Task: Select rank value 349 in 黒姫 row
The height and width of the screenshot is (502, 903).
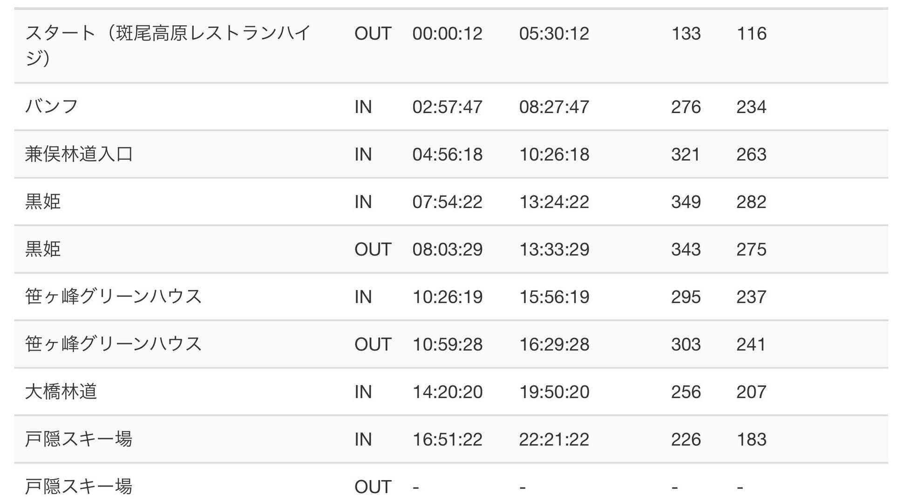Action: point(686,202)
